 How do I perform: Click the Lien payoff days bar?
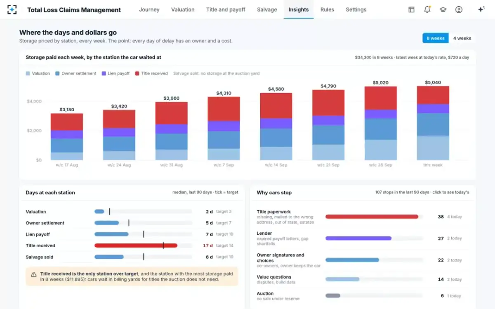pos(143,234)
